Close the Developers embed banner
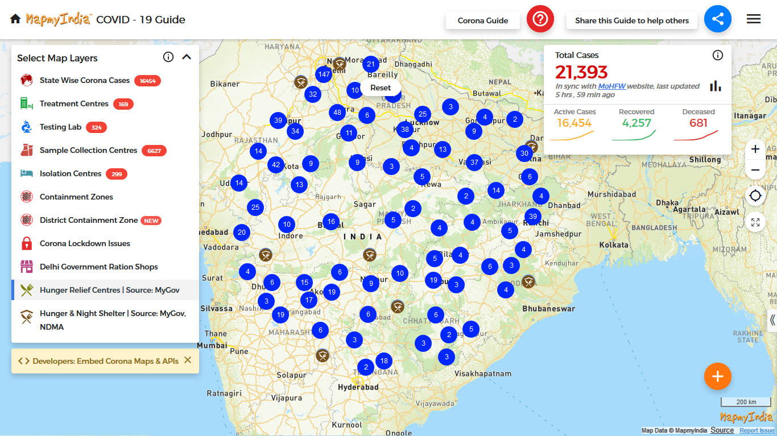Viewport: 777px width, 436px height. coord(188,360)
